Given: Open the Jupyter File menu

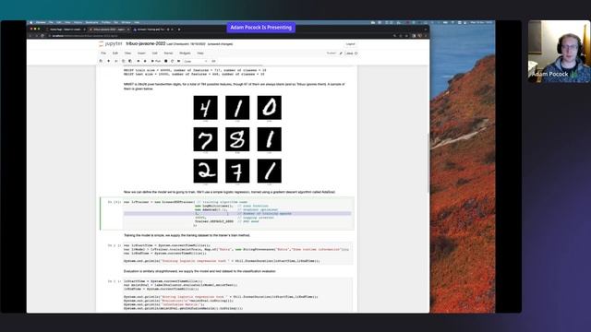Looking at the screenshot, I should pyautogui.click(x=103, y=53).
